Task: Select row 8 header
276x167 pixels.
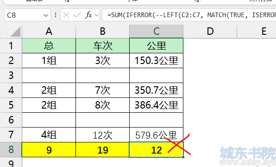Action: 11,149
